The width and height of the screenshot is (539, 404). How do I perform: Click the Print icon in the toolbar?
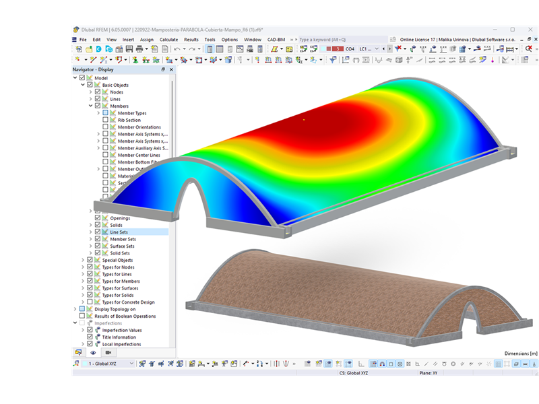139,49
